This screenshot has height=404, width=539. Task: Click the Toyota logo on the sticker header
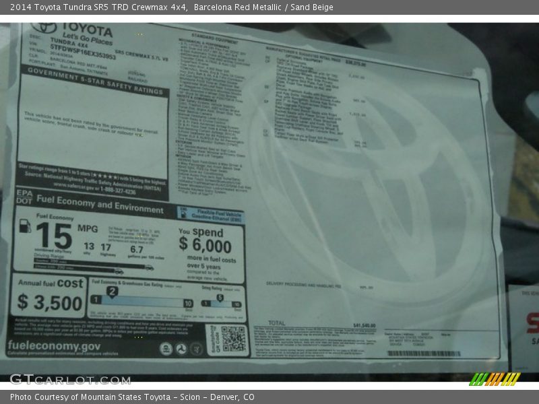[44, 28]
